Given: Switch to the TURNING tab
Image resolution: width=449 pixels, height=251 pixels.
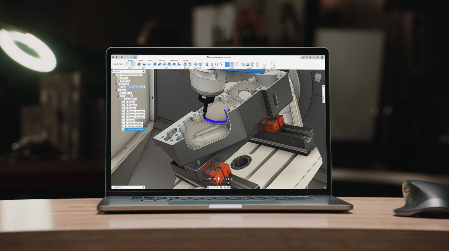Looking at the screenshot, I should [x=141, y=60].
